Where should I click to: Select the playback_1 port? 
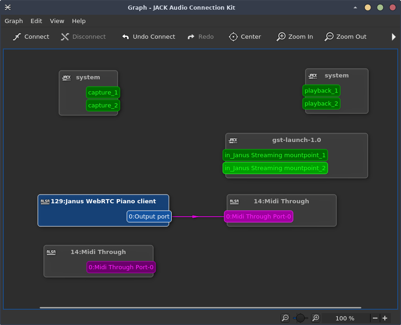pyautogui.click(x=322, y=91)
